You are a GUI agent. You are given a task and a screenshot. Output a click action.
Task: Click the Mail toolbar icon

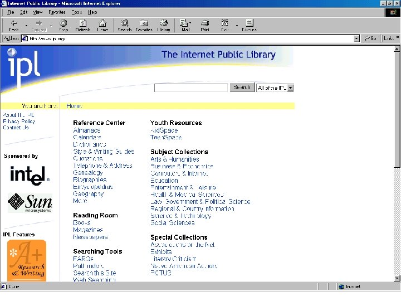coord(183,23)
